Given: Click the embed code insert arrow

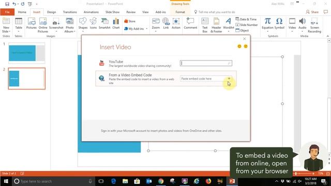Looking at the screenshot, I should point(229,79).
